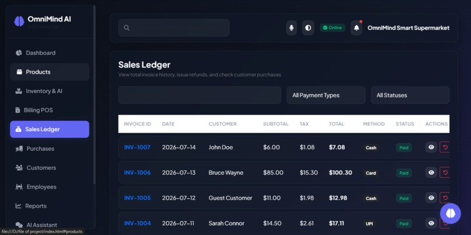Click date 2026-07-14 cell
The width and height of the screenshot is (471, 235).
tap(179, 147)
